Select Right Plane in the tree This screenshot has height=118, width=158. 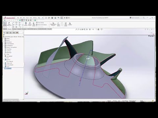pyautogui.click(x=8, y=52)
